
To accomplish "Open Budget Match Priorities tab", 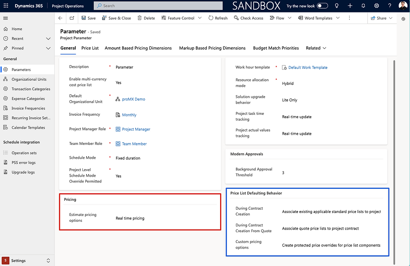I will [x=276, y=48].
